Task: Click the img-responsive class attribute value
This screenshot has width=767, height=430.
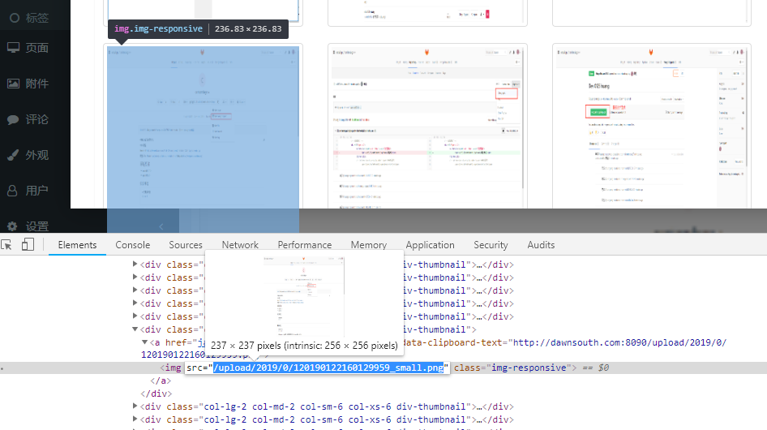Action: tap(529, 368)
